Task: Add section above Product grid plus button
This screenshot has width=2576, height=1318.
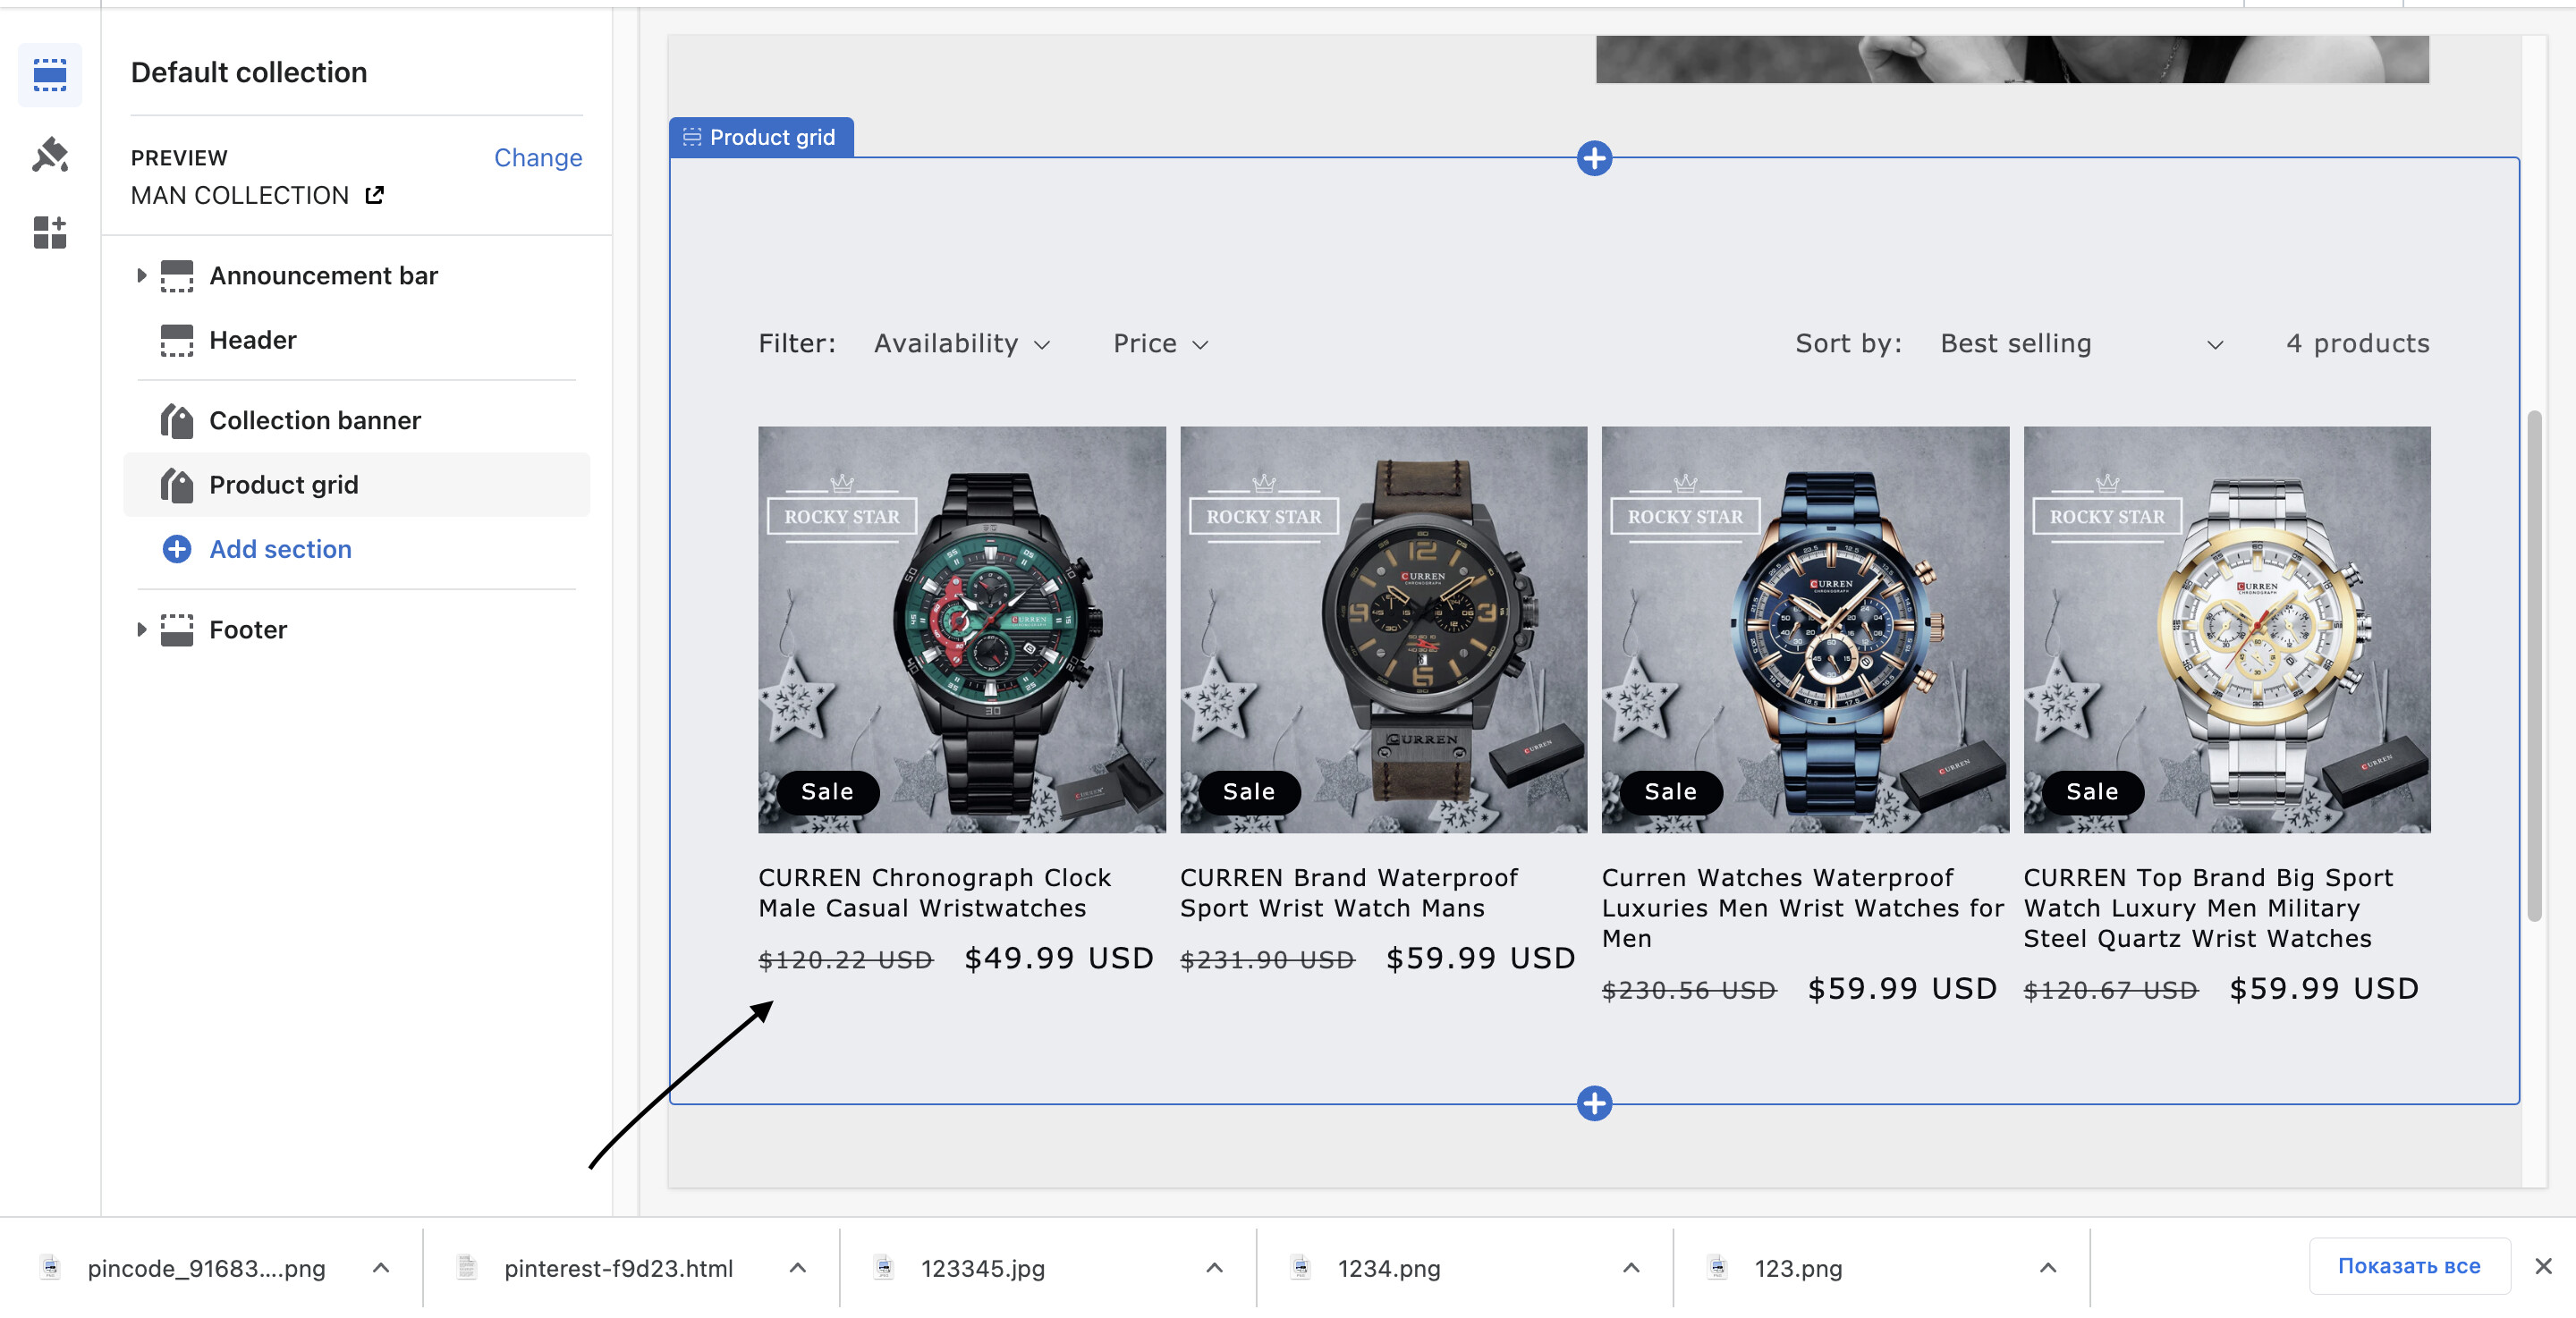Action: (x=1594, y=158)
